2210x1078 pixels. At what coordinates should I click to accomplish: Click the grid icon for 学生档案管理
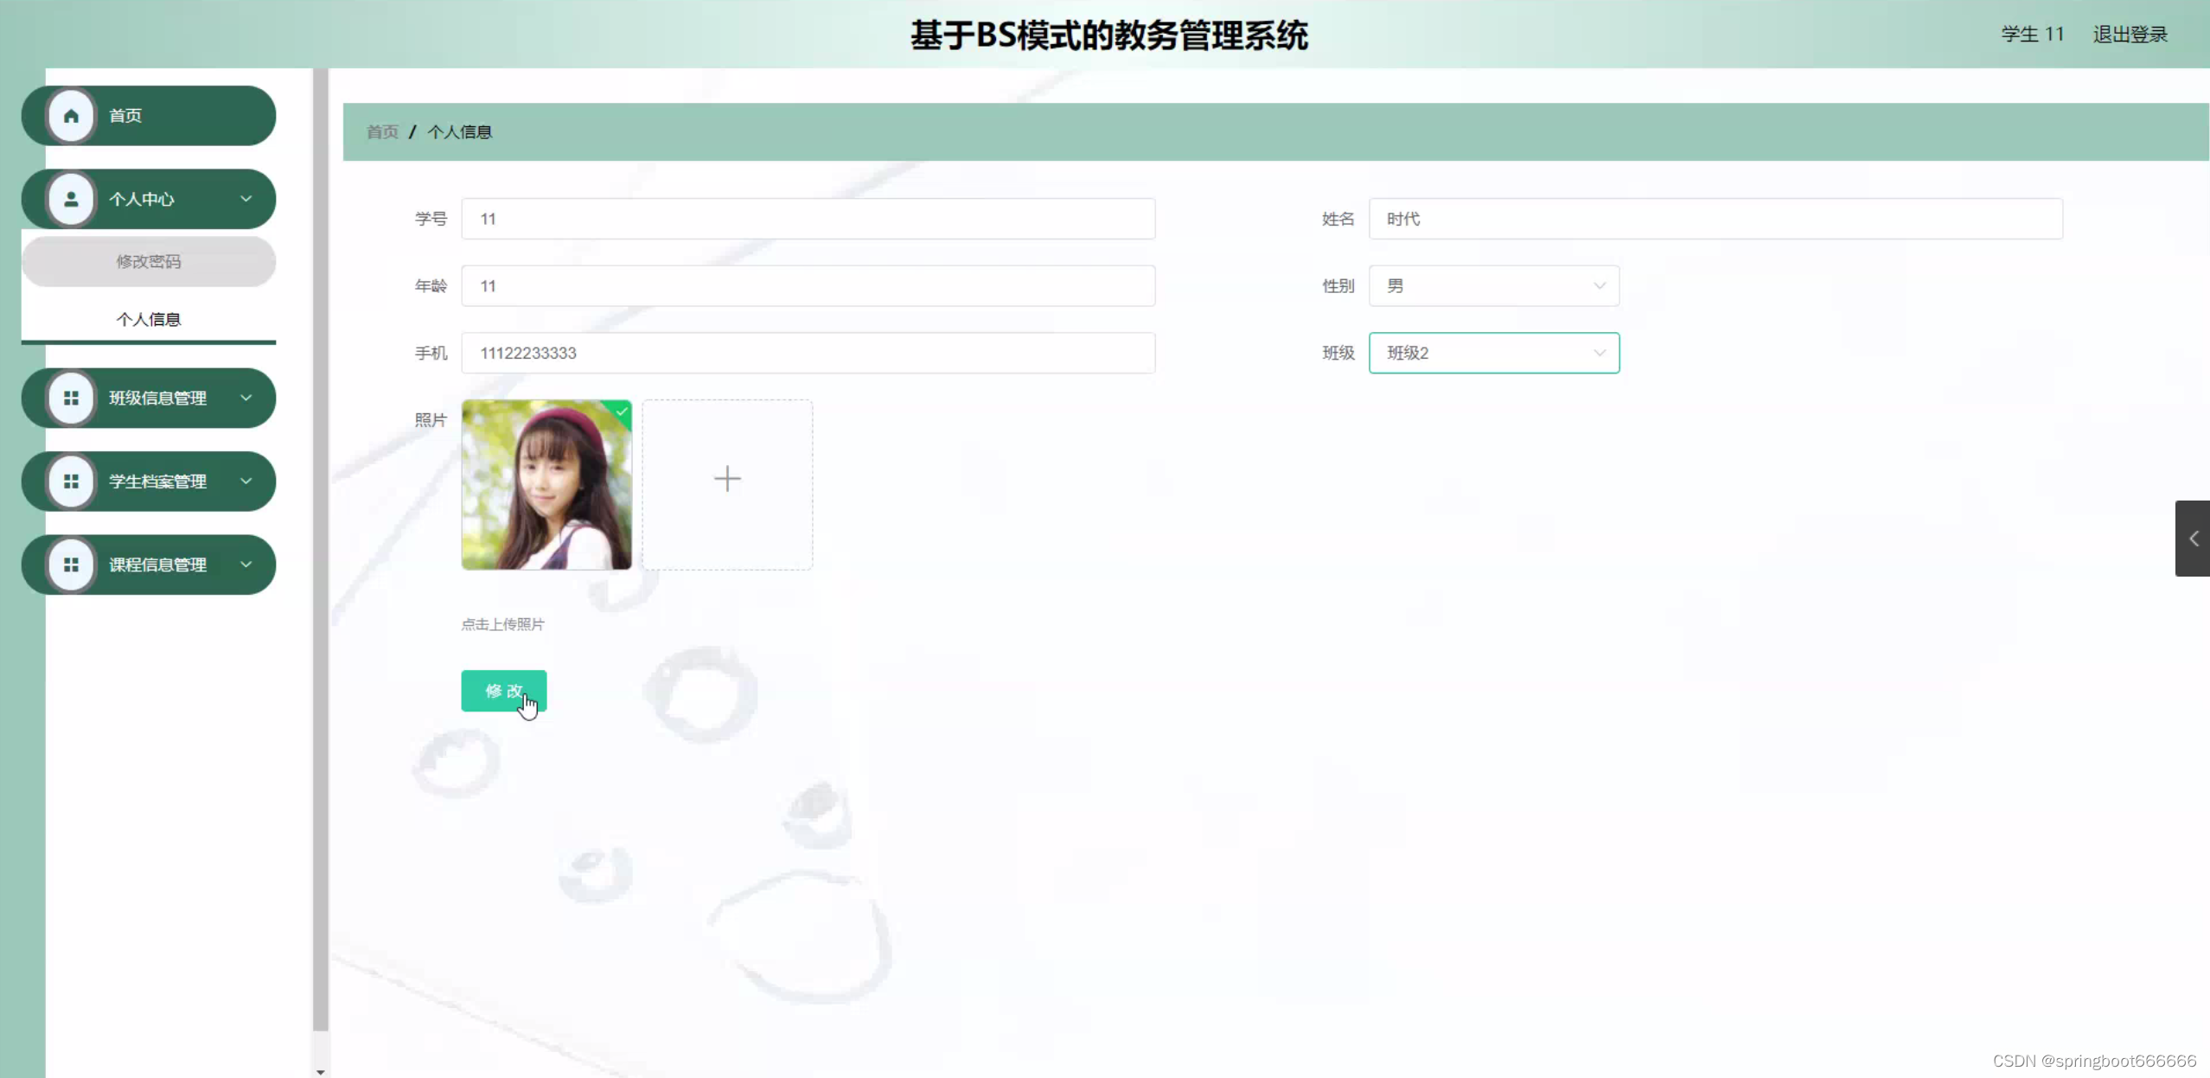pyautogui.click(x=71, y=482)
